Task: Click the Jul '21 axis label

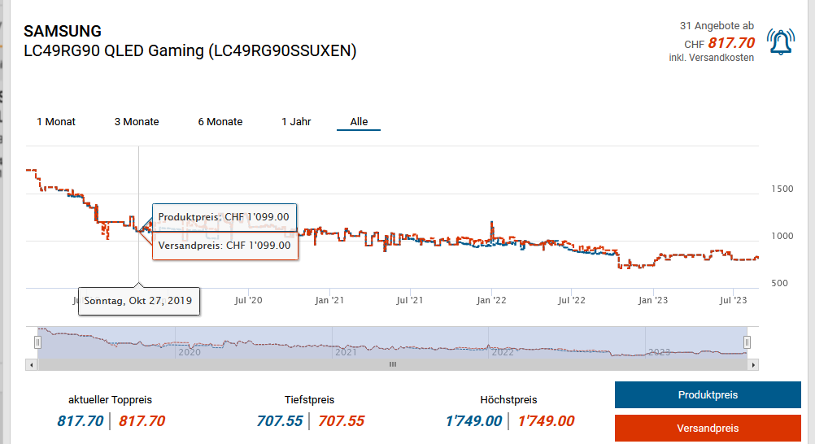Action: pyautogui.click(x=410, y=300)
